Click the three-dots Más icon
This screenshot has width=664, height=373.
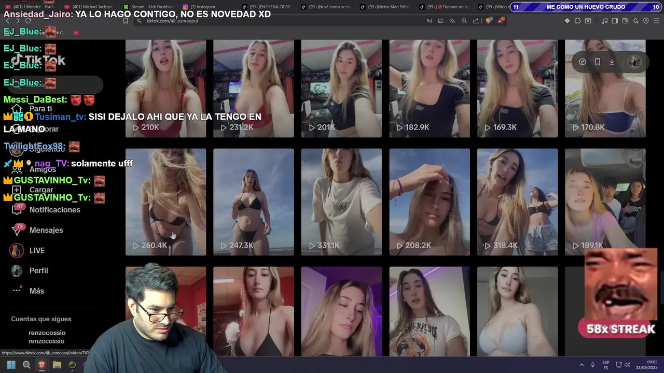(17, 291)
